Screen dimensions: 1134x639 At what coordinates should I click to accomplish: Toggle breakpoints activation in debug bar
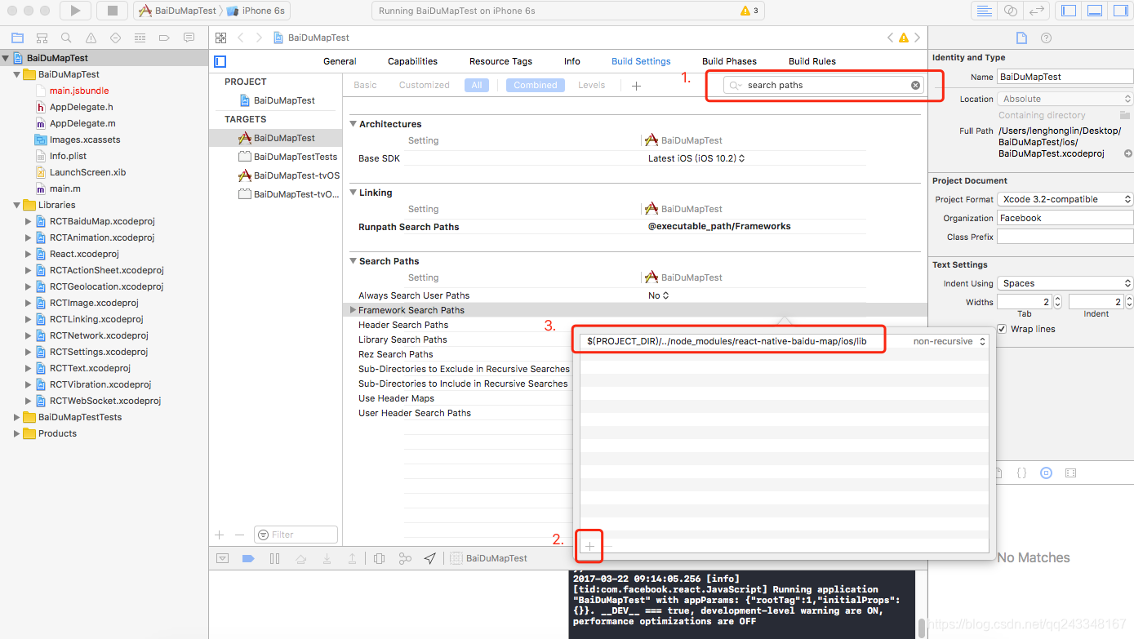tap(248, 558)
